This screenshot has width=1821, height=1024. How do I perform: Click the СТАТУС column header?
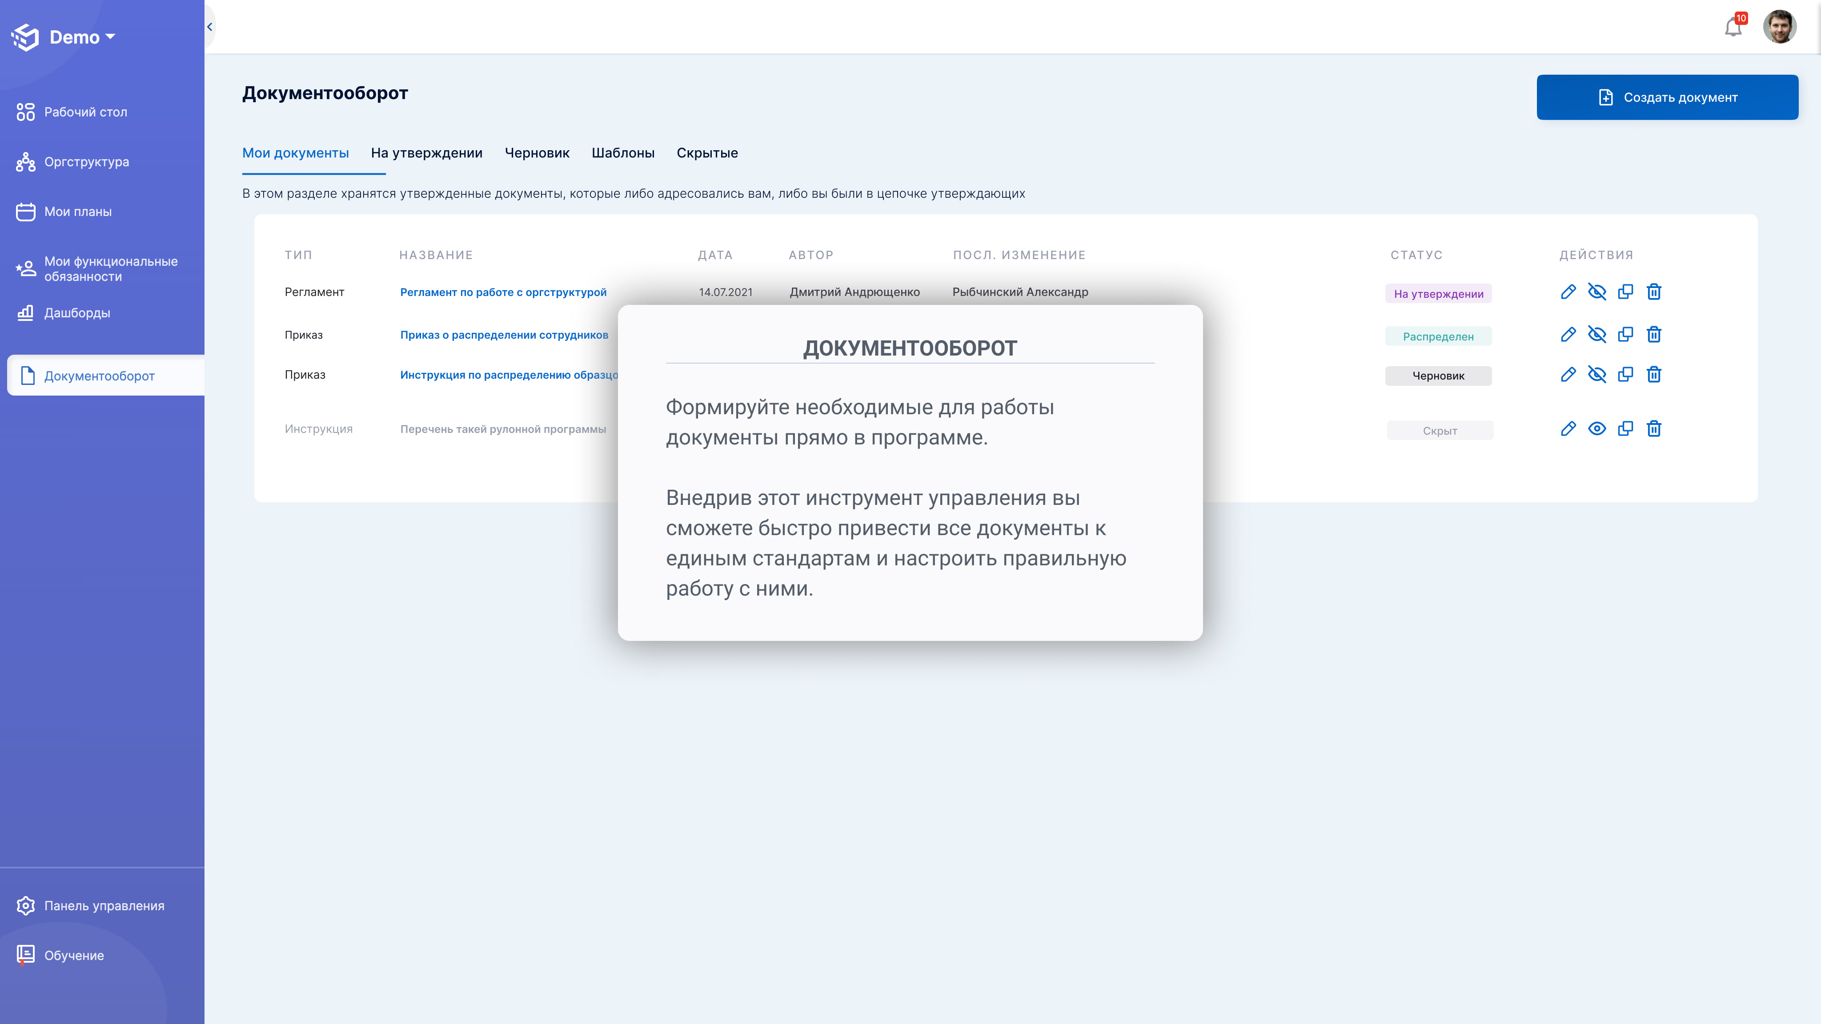1416,255
